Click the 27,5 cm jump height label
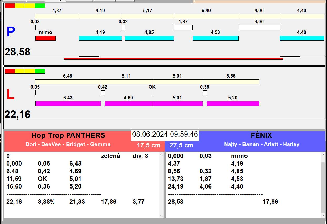327x224 pixels. (x=181, y=145)
